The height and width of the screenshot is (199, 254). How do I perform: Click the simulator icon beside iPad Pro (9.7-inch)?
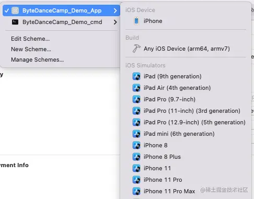point(136,99)
